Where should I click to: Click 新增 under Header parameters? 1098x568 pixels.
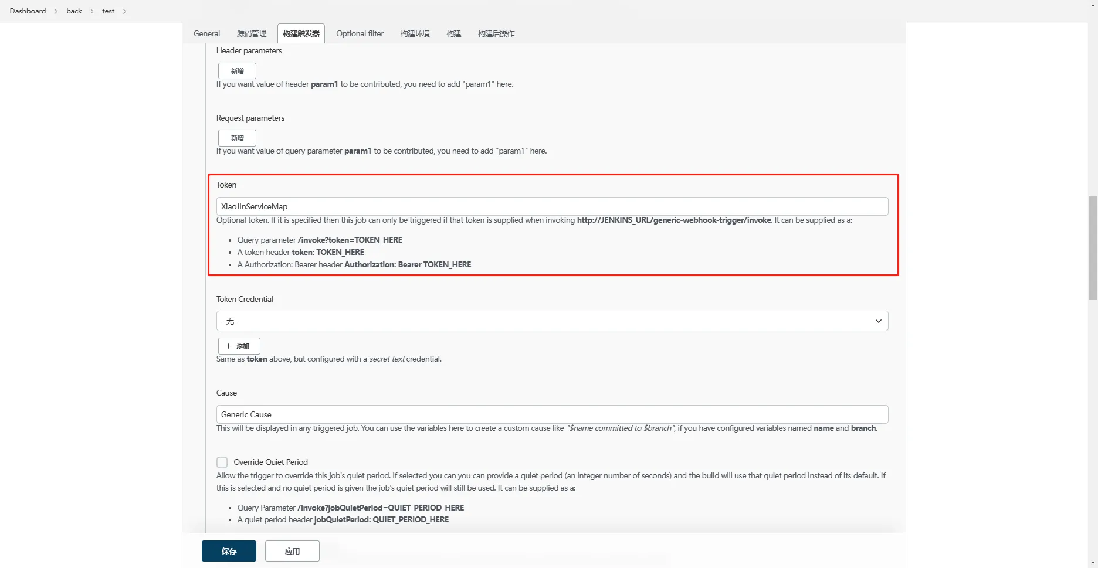click(237, 71)
